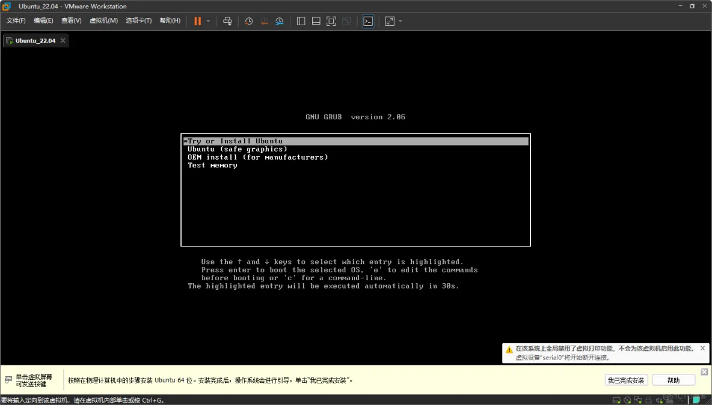Click the stretch guest display icon
The image size is (712, 405).
point(390,21)
